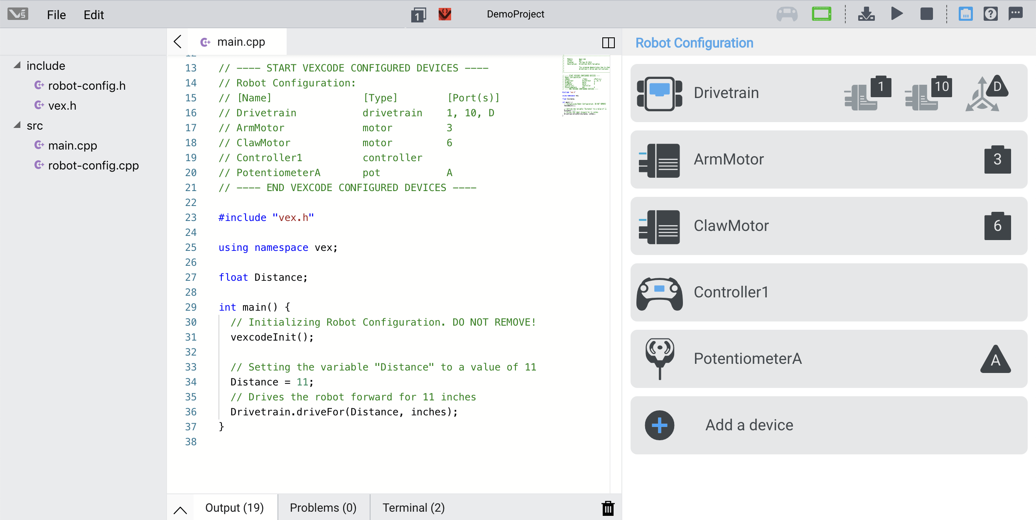
Task: Download program to the brain
Action: click(x=866, y=14)
